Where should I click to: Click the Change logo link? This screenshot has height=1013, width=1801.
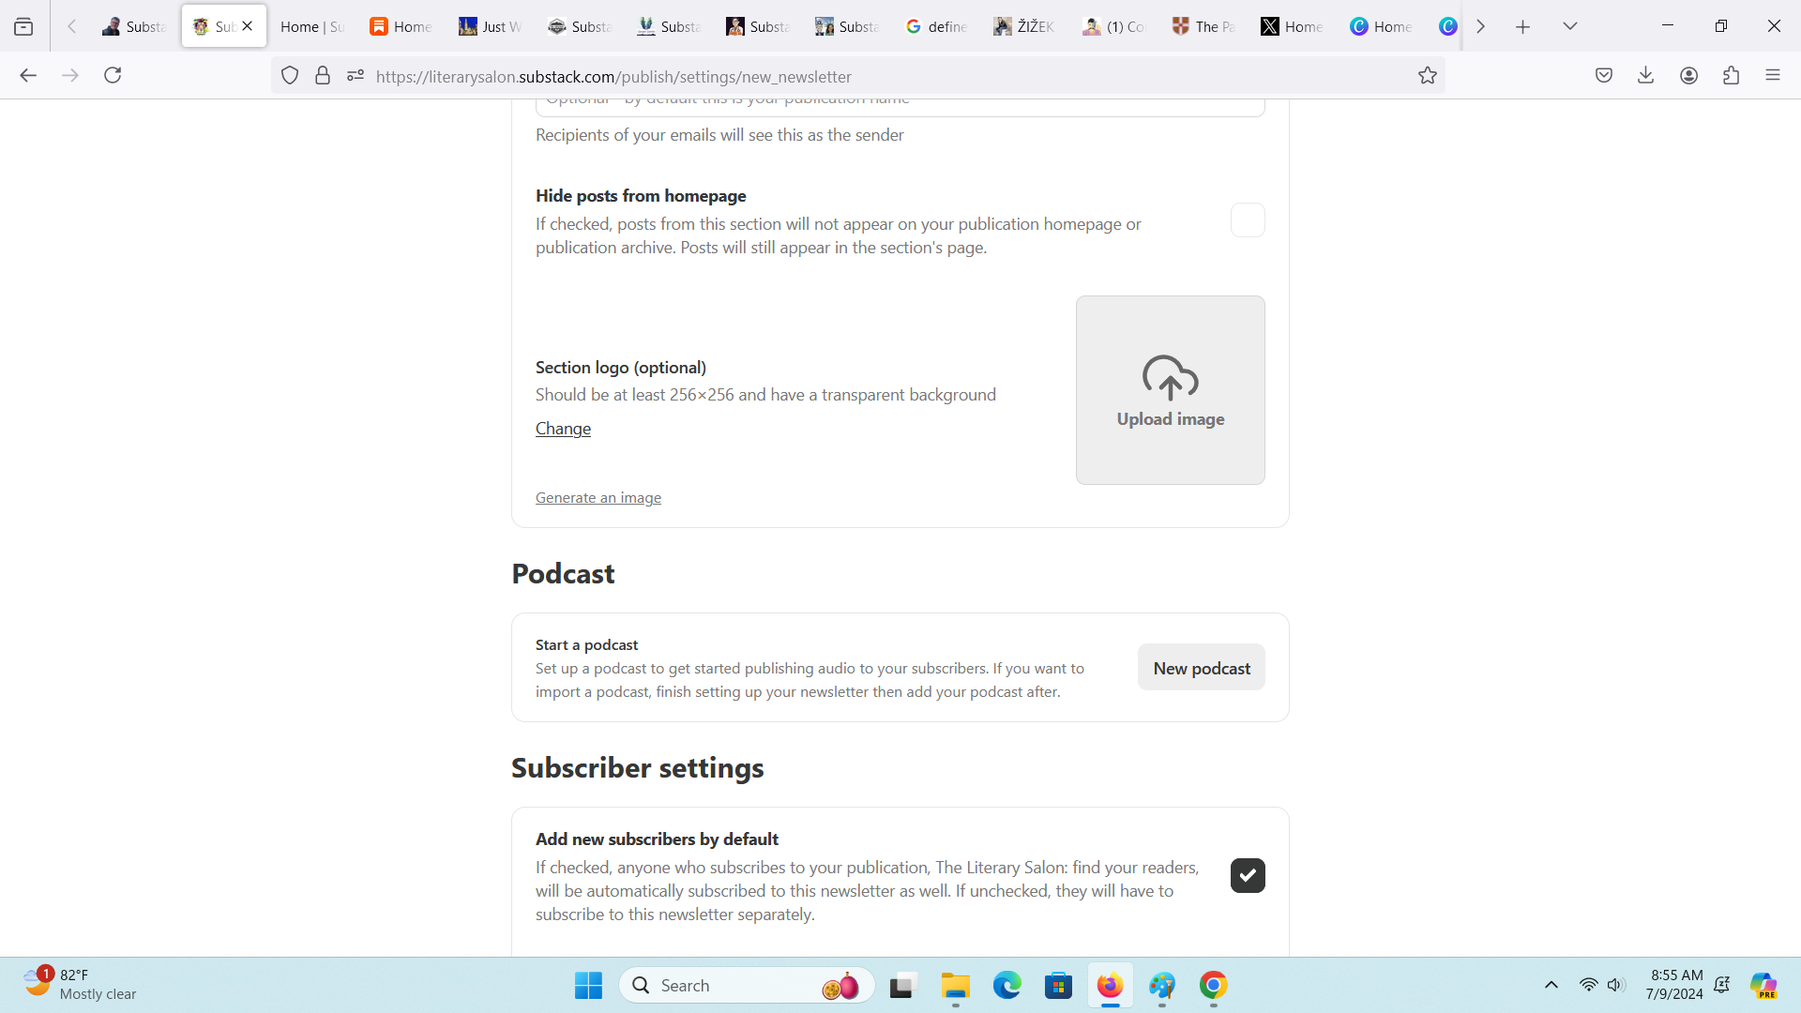[x=563, y=429]
